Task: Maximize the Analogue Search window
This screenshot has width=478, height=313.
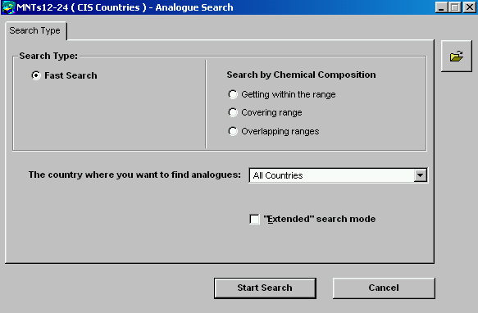Action: (454, 7)
